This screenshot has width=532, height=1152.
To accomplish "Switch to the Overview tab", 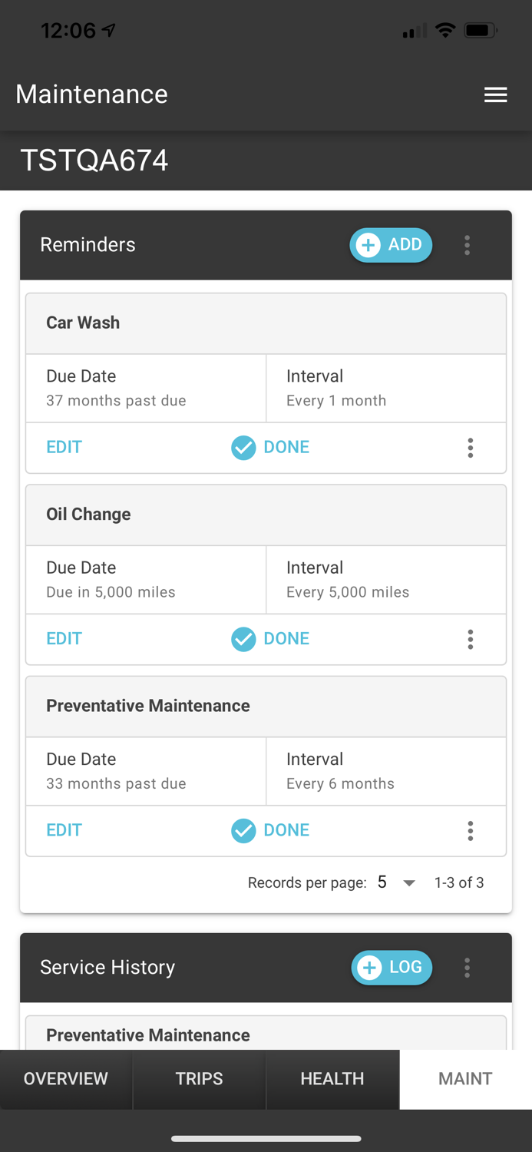I will (x=66, y=1079).
